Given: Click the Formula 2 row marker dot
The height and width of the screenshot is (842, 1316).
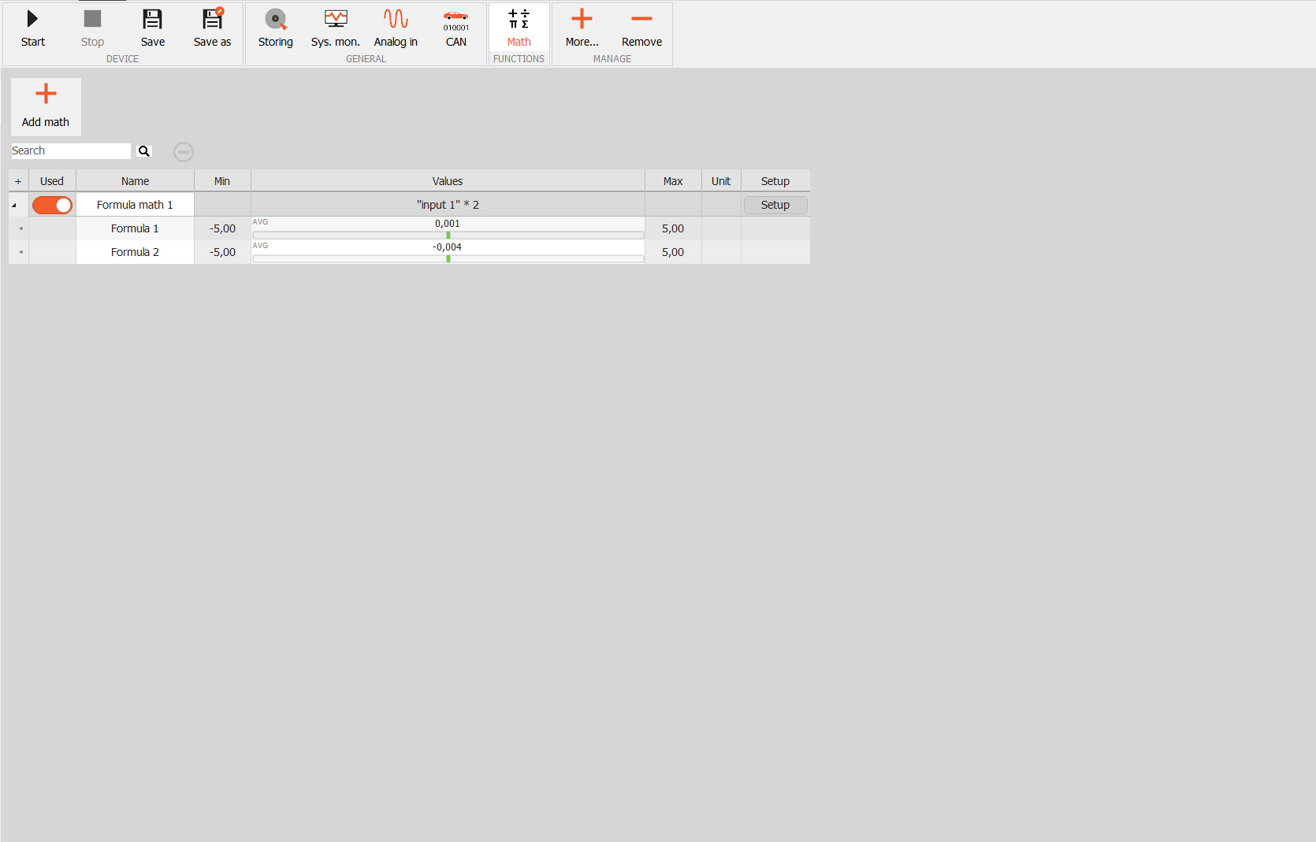Looking at the screenshot, I should tap(21, 252).
